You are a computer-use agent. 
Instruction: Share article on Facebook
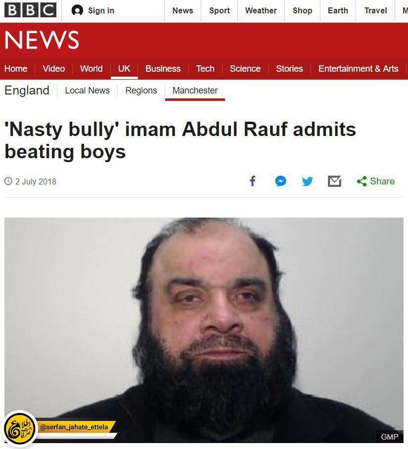[x=253, y=181]
